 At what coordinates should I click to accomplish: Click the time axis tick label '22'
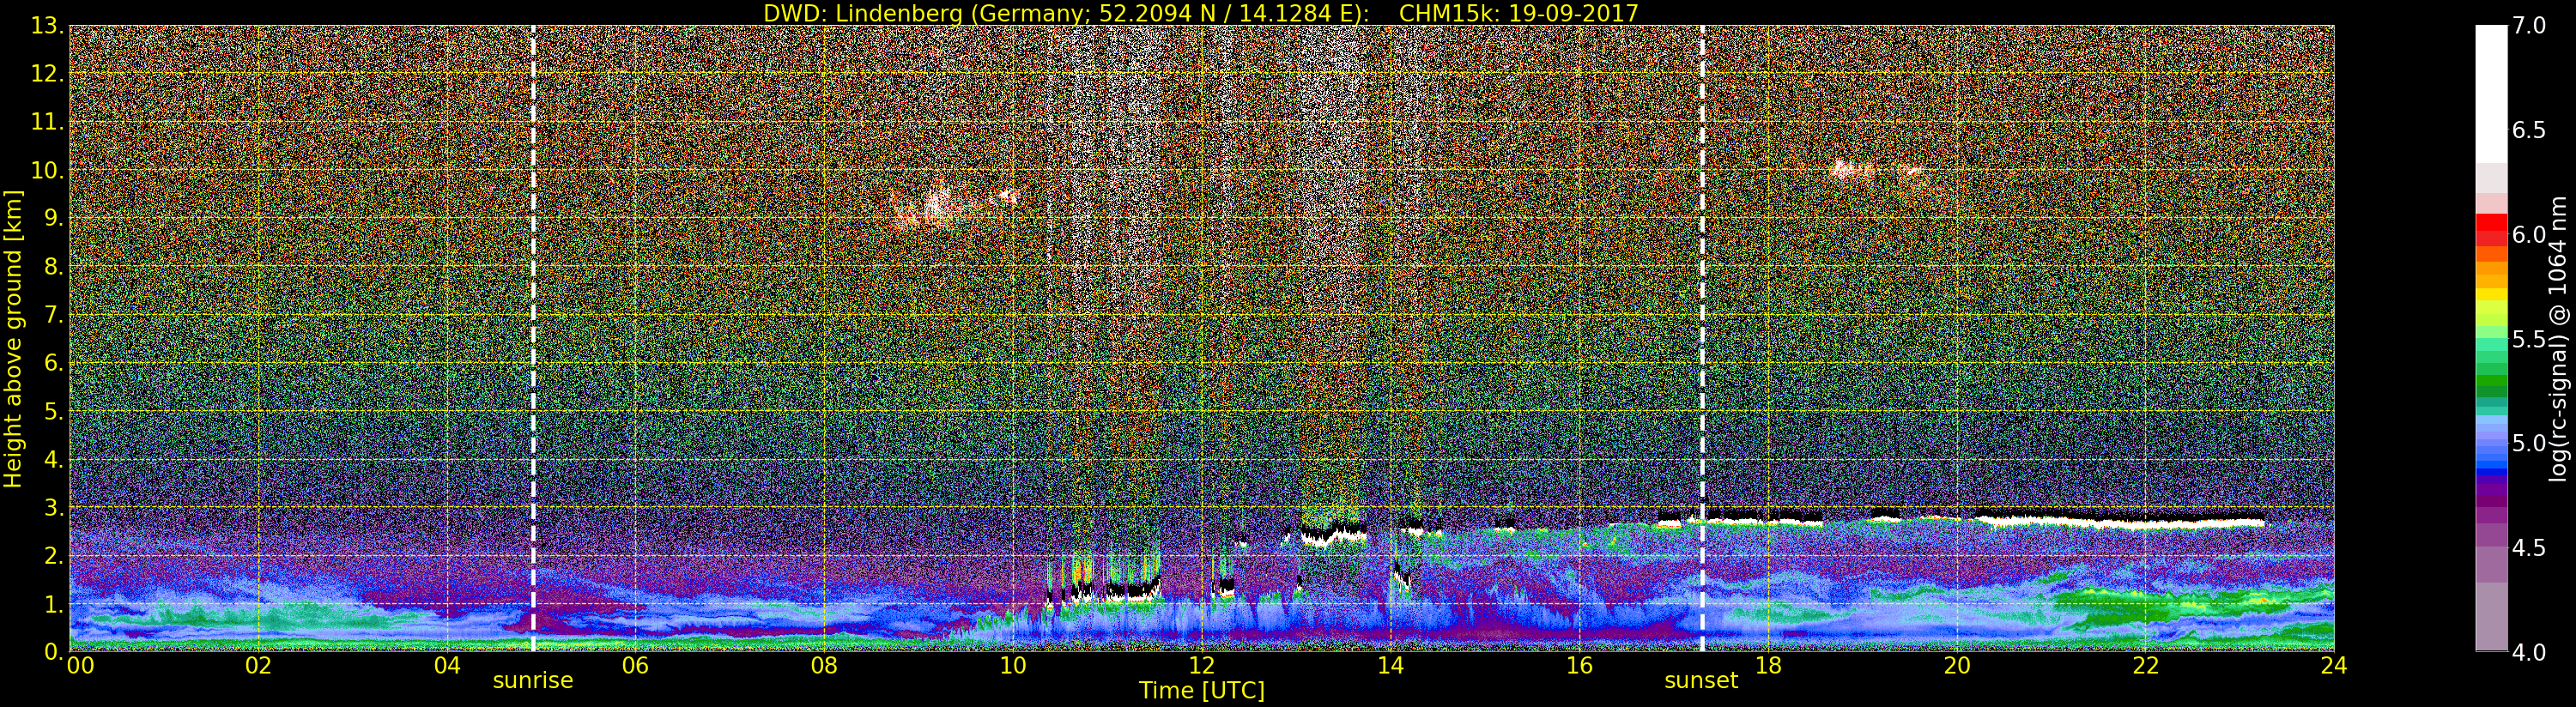(2146, 666)
